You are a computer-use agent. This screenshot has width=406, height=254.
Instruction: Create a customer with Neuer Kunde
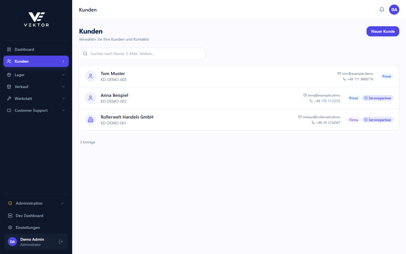383,31
